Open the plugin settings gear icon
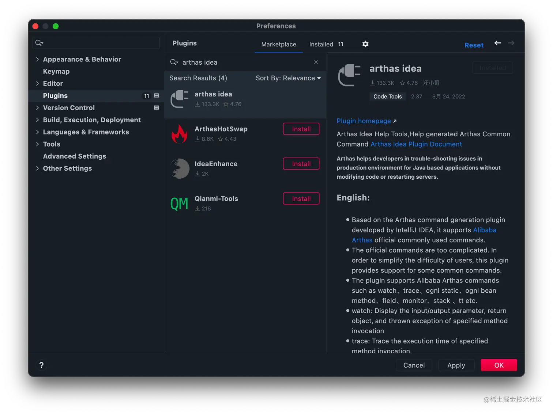Screen dimensions: 553x414 point(365,44)
